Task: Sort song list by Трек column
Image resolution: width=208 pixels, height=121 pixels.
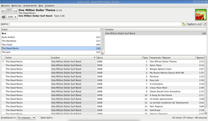Action: 146,58
